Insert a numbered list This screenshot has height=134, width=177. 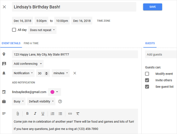click(x=53, y=114)
